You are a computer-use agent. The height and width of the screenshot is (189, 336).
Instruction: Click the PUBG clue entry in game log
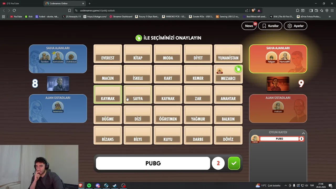(279, 139)
